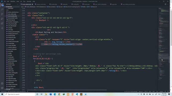Open Microsoft Edge from the taskbar
Image resolution: width=172 pixels, height=96 pixels.
55,94
